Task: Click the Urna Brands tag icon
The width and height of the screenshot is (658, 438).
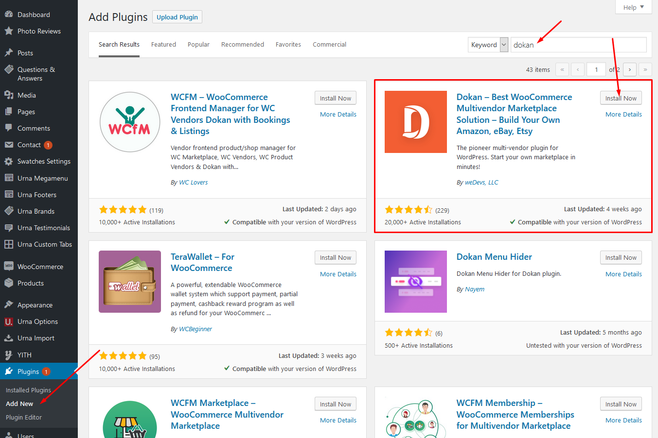Action: tap(9, 211)
